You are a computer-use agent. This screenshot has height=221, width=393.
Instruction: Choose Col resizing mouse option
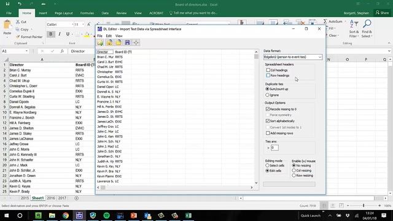click(294, 171)
